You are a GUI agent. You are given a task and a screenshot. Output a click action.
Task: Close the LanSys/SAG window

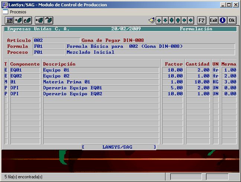(236, 5)
